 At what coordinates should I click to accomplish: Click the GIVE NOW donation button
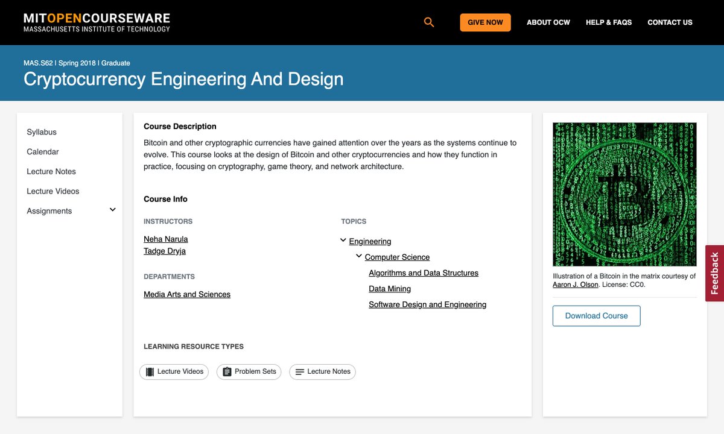tap(485, 22)
